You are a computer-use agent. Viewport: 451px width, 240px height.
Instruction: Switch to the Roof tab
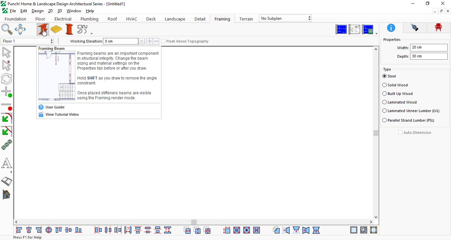112,19
